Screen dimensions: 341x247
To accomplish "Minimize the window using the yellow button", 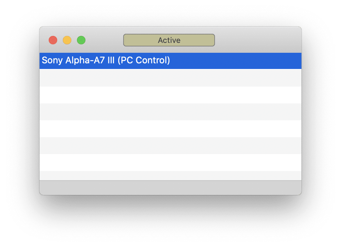I will click(67, 40).
